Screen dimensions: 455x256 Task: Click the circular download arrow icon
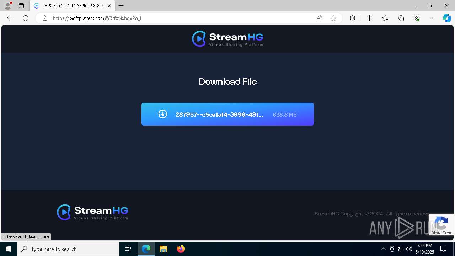click(163, 114)
